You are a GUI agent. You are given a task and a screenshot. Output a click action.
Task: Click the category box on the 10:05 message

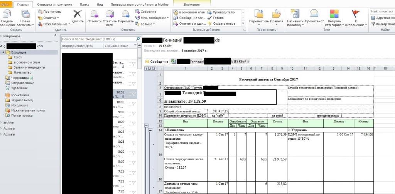pos(130,104)
